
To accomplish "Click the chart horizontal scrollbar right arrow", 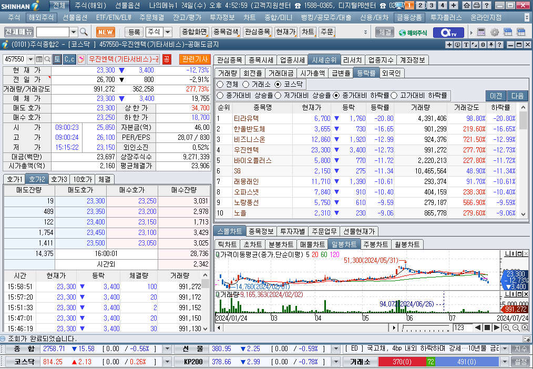I will coord(394,328).
